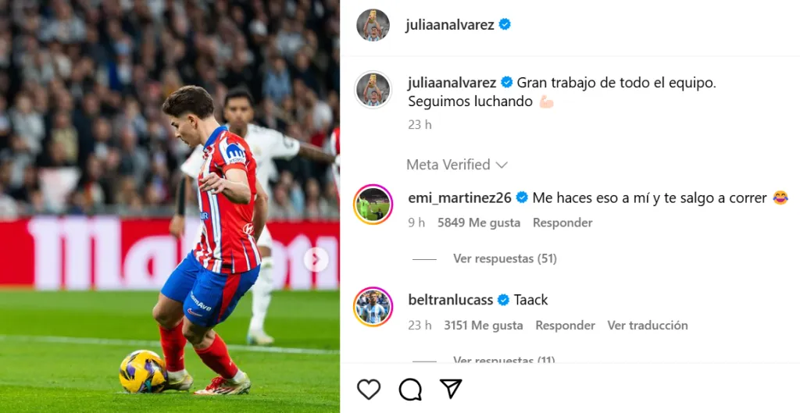View emi_martinez26 story avatar
Image resolution: width=800 pixels, height=413 pixels.
[x=373, y=204]
